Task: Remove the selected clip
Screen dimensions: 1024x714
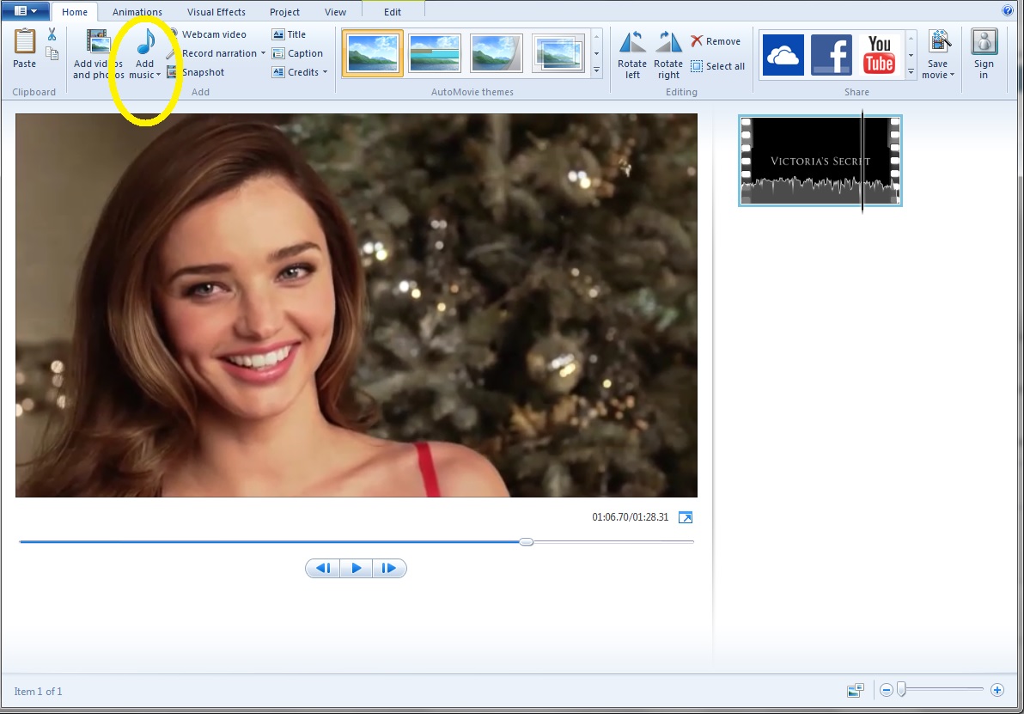Action: tap(716, 41)
